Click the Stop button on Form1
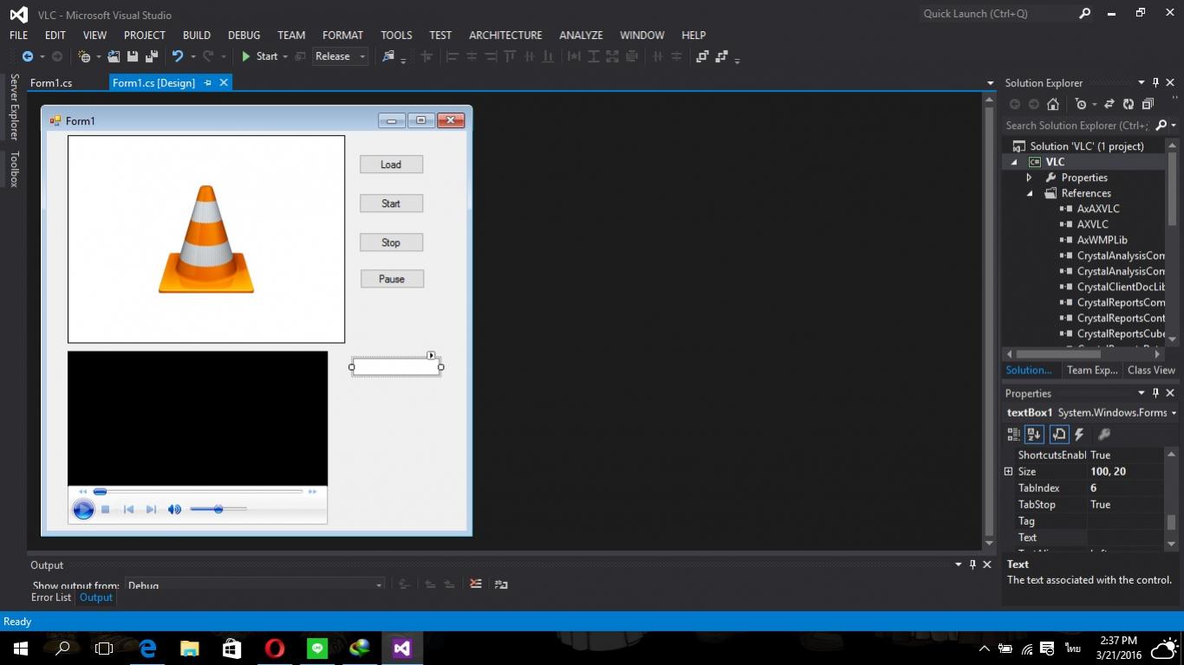1184x665 pixels. click(x=391, y=242)
